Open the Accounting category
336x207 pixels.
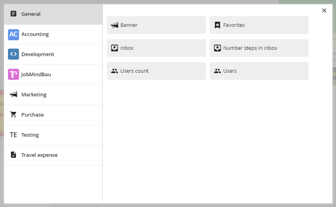click(x=53, y=34)
